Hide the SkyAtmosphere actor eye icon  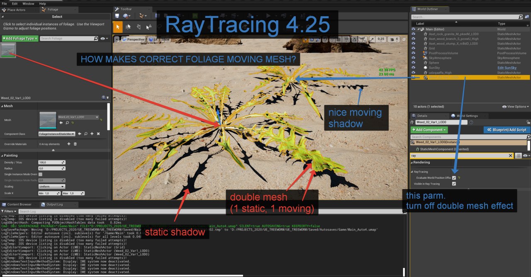tap(413, 58)
